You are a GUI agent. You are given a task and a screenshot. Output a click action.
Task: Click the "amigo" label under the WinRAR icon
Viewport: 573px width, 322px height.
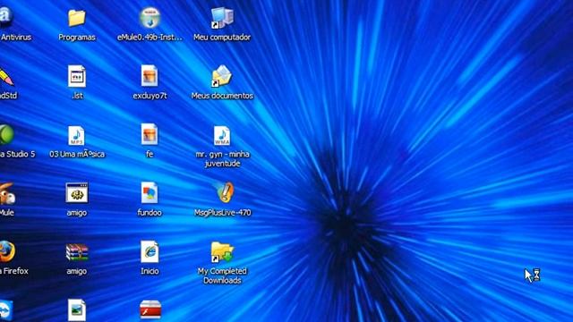77,271
